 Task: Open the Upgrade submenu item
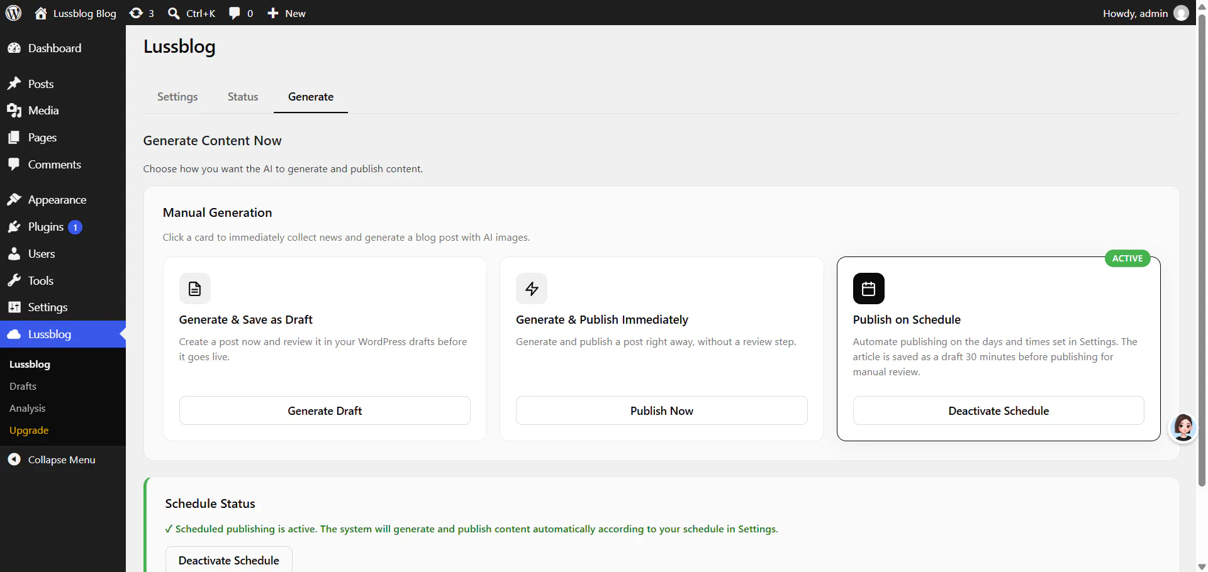(29, 430)
